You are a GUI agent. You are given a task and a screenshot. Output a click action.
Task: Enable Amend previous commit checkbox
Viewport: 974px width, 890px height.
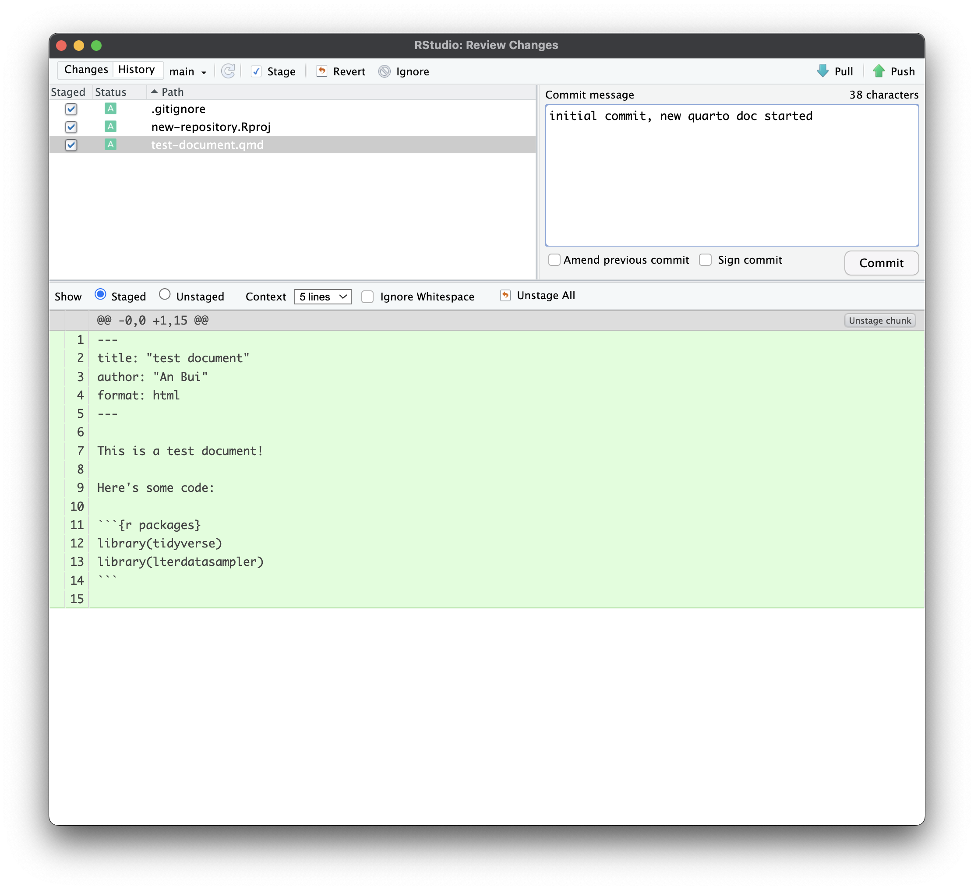click(x=554, y=260)
